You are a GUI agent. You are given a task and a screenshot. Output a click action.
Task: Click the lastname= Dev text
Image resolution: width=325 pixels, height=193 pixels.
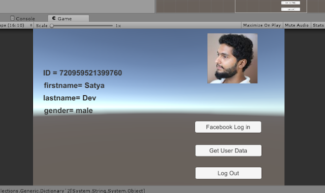tap(70, 98)
